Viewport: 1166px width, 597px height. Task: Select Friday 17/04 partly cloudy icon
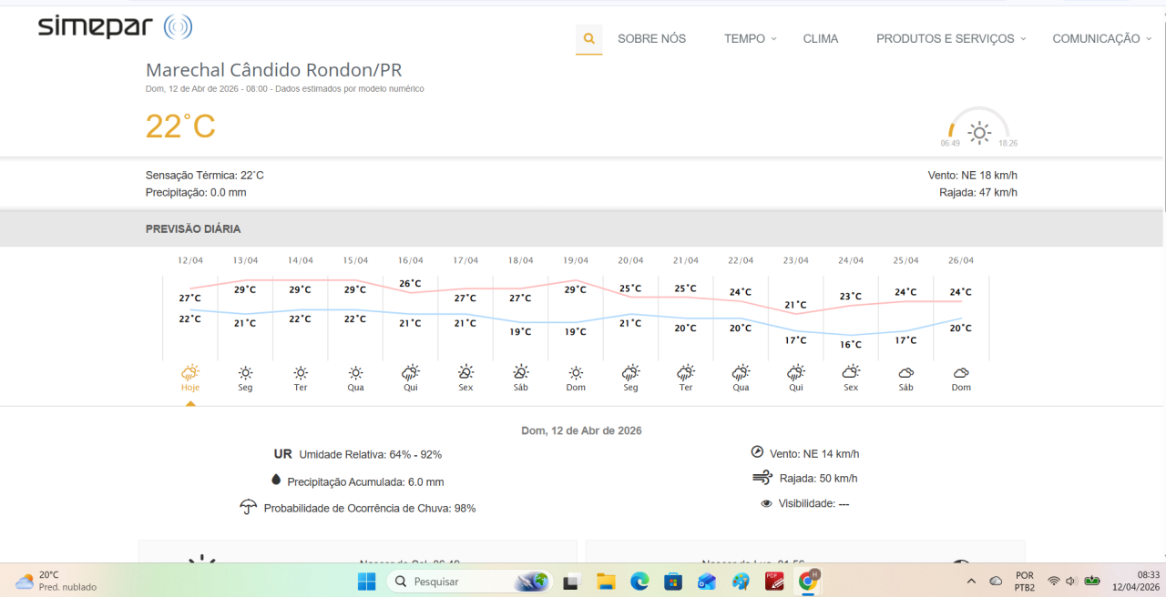tap(465, 372)
